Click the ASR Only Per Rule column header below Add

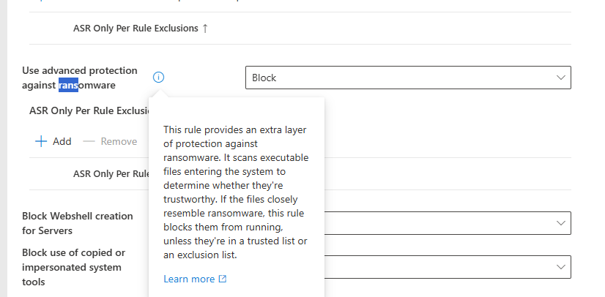click(111, 173)
